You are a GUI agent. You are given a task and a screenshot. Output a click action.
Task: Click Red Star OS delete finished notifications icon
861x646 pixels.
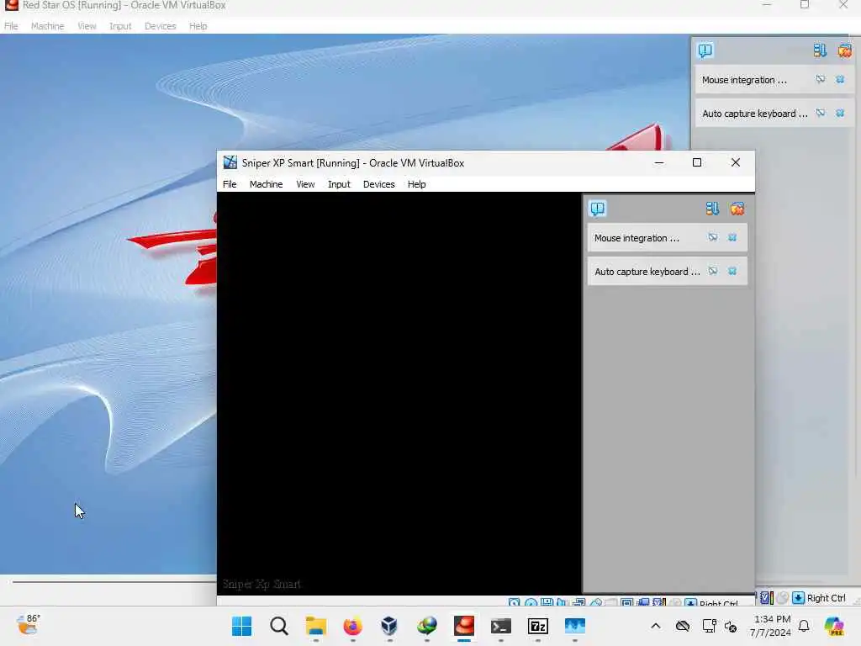tap(844, 50)
